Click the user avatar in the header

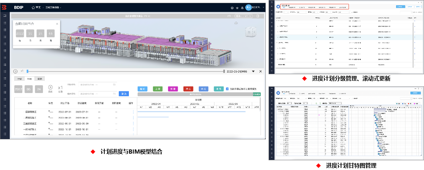click(x=248, y=7)
